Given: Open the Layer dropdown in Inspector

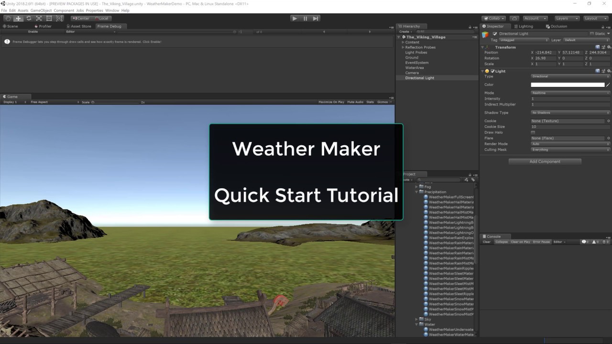Looking at the screenshot, I should (587, 40).
